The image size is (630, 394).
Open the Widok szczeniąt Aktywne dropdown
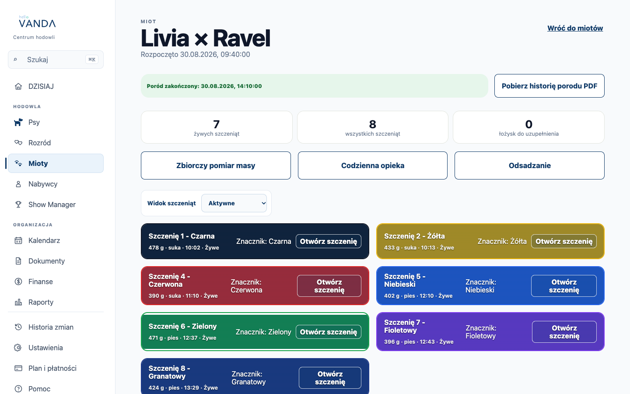(234, 203)
